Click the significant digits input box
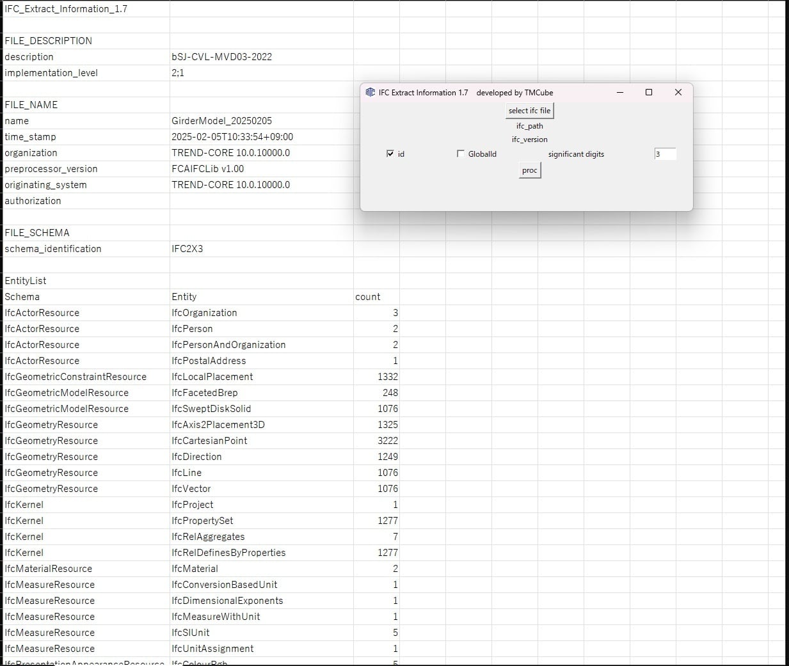789x666 pixels. [x=665, y=154]
